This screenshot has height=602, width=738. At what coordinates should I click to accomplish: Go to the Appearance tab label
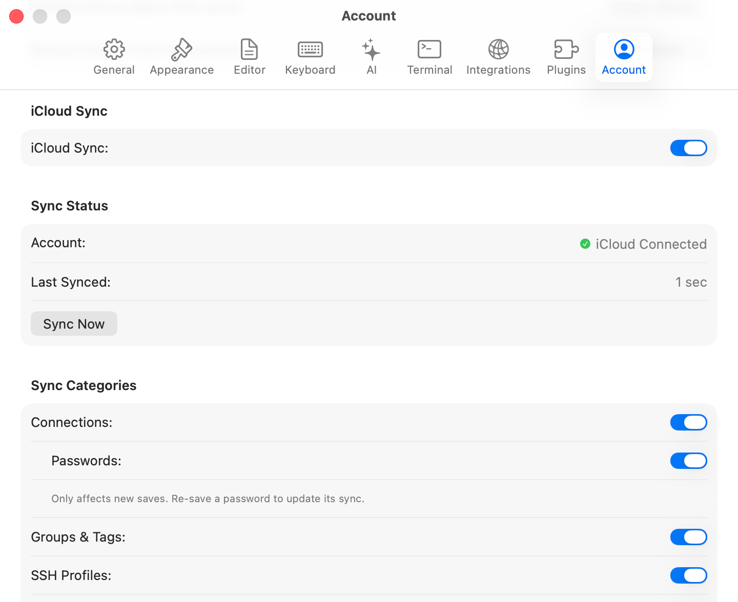pyautogui.click(x=181, y=70)
